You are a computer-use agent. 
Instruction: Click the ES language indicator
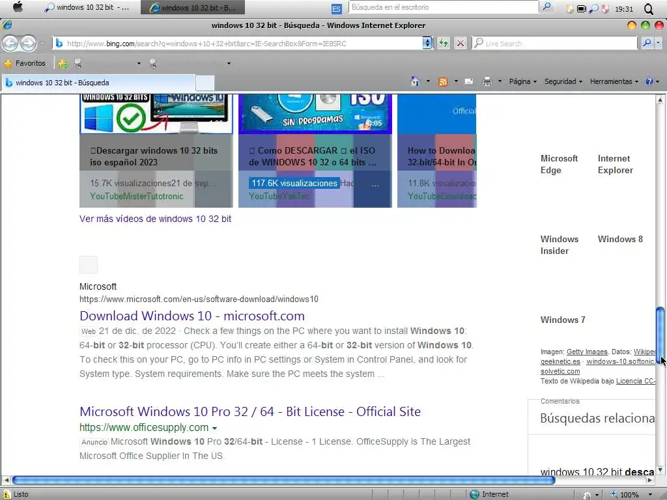(336, 8)
